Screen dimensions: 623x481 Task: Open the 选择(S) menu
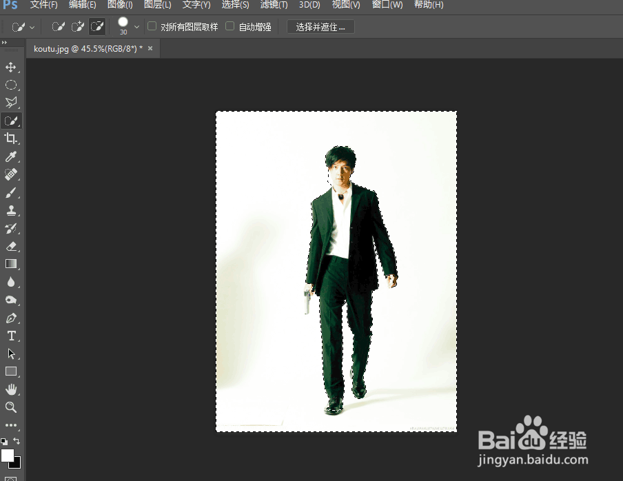tap(235, 5)
